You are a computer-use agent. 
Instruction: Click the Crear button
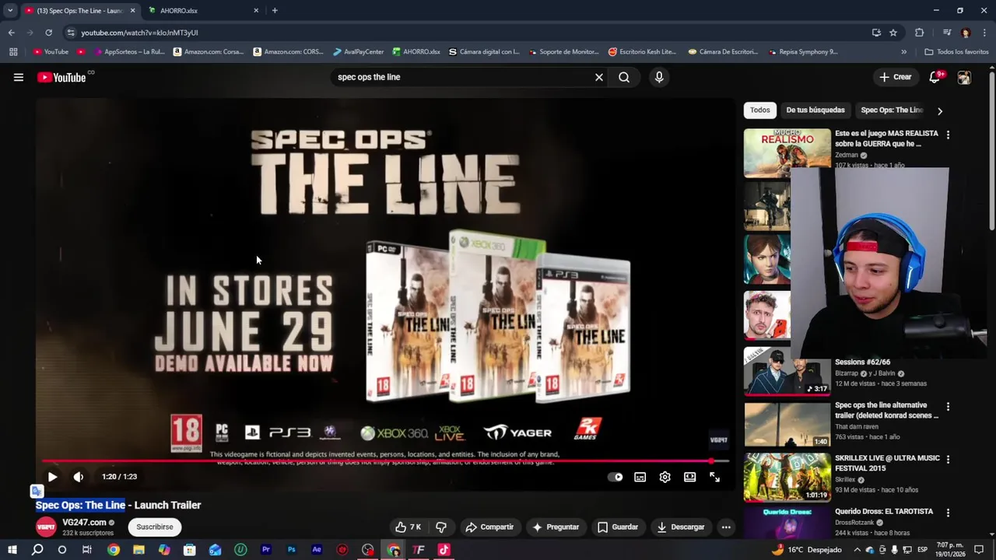pos(895,77)
